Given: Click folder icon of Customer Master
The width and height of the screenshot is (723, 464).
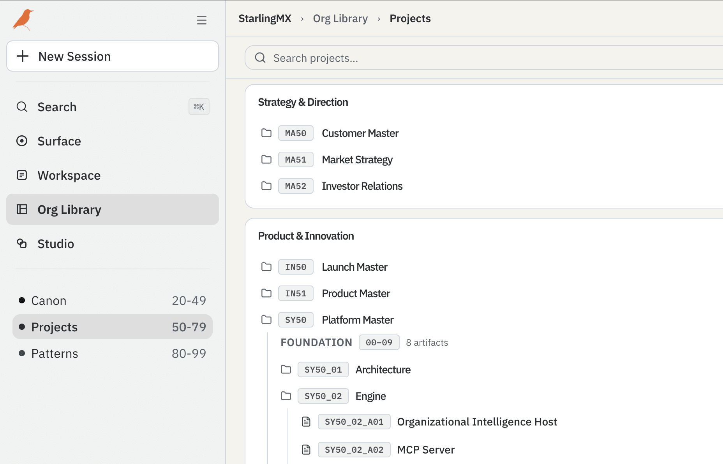Looking at the screenshot, I should click(266, 133).
